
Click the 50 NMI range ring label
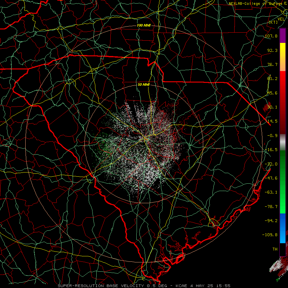click(x=144, y=84)
